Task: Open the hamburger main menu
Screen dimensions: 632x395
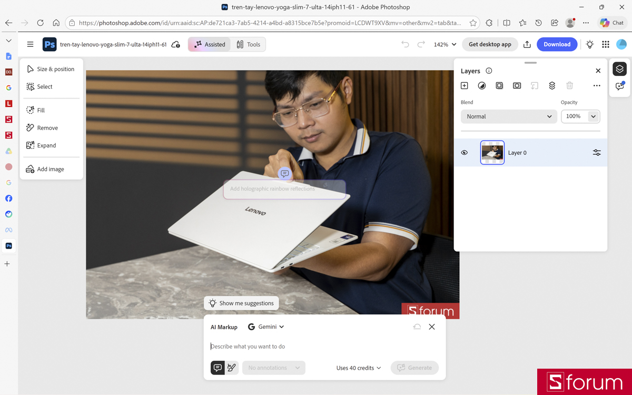Action: click(30, 44)
